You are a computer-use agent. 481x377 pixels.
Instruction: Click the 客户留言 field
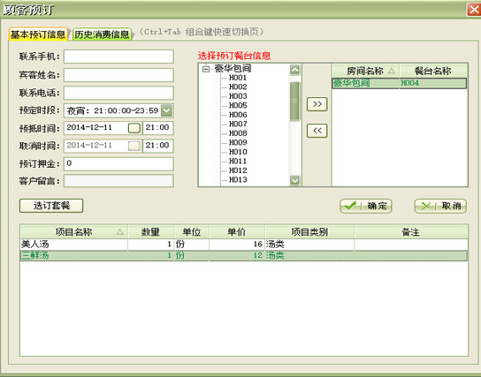tap(118, 181)
